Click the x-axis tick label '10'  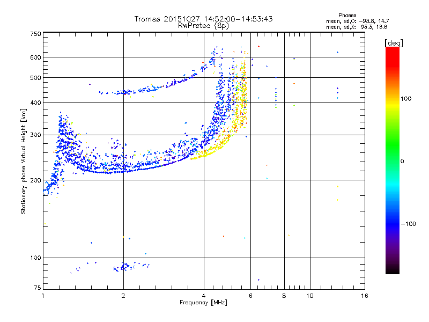pyautogui.click(x=310, y=296)
